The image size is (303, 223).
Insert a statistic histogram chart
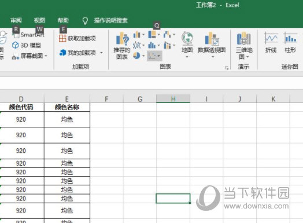(152, 45)
